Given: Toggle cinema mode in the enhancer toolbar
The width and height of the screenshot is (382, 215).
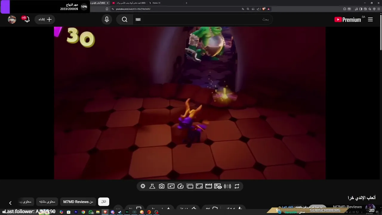Looking at the screenshot, I should tap(190, 186).
